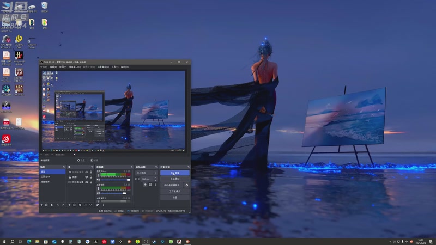The width and height of the screenshot is (436, 245).
Task: Pop out the Sources dock panel icon
Action: (x=92, y=167)
